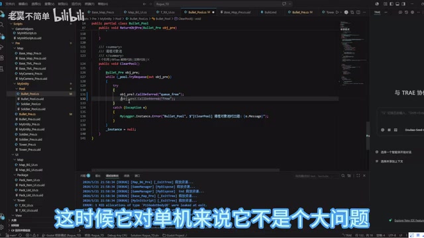This screenshot has width=424, height=238.
Task: Click the Explore New IDE Features link
Action: 409,220
